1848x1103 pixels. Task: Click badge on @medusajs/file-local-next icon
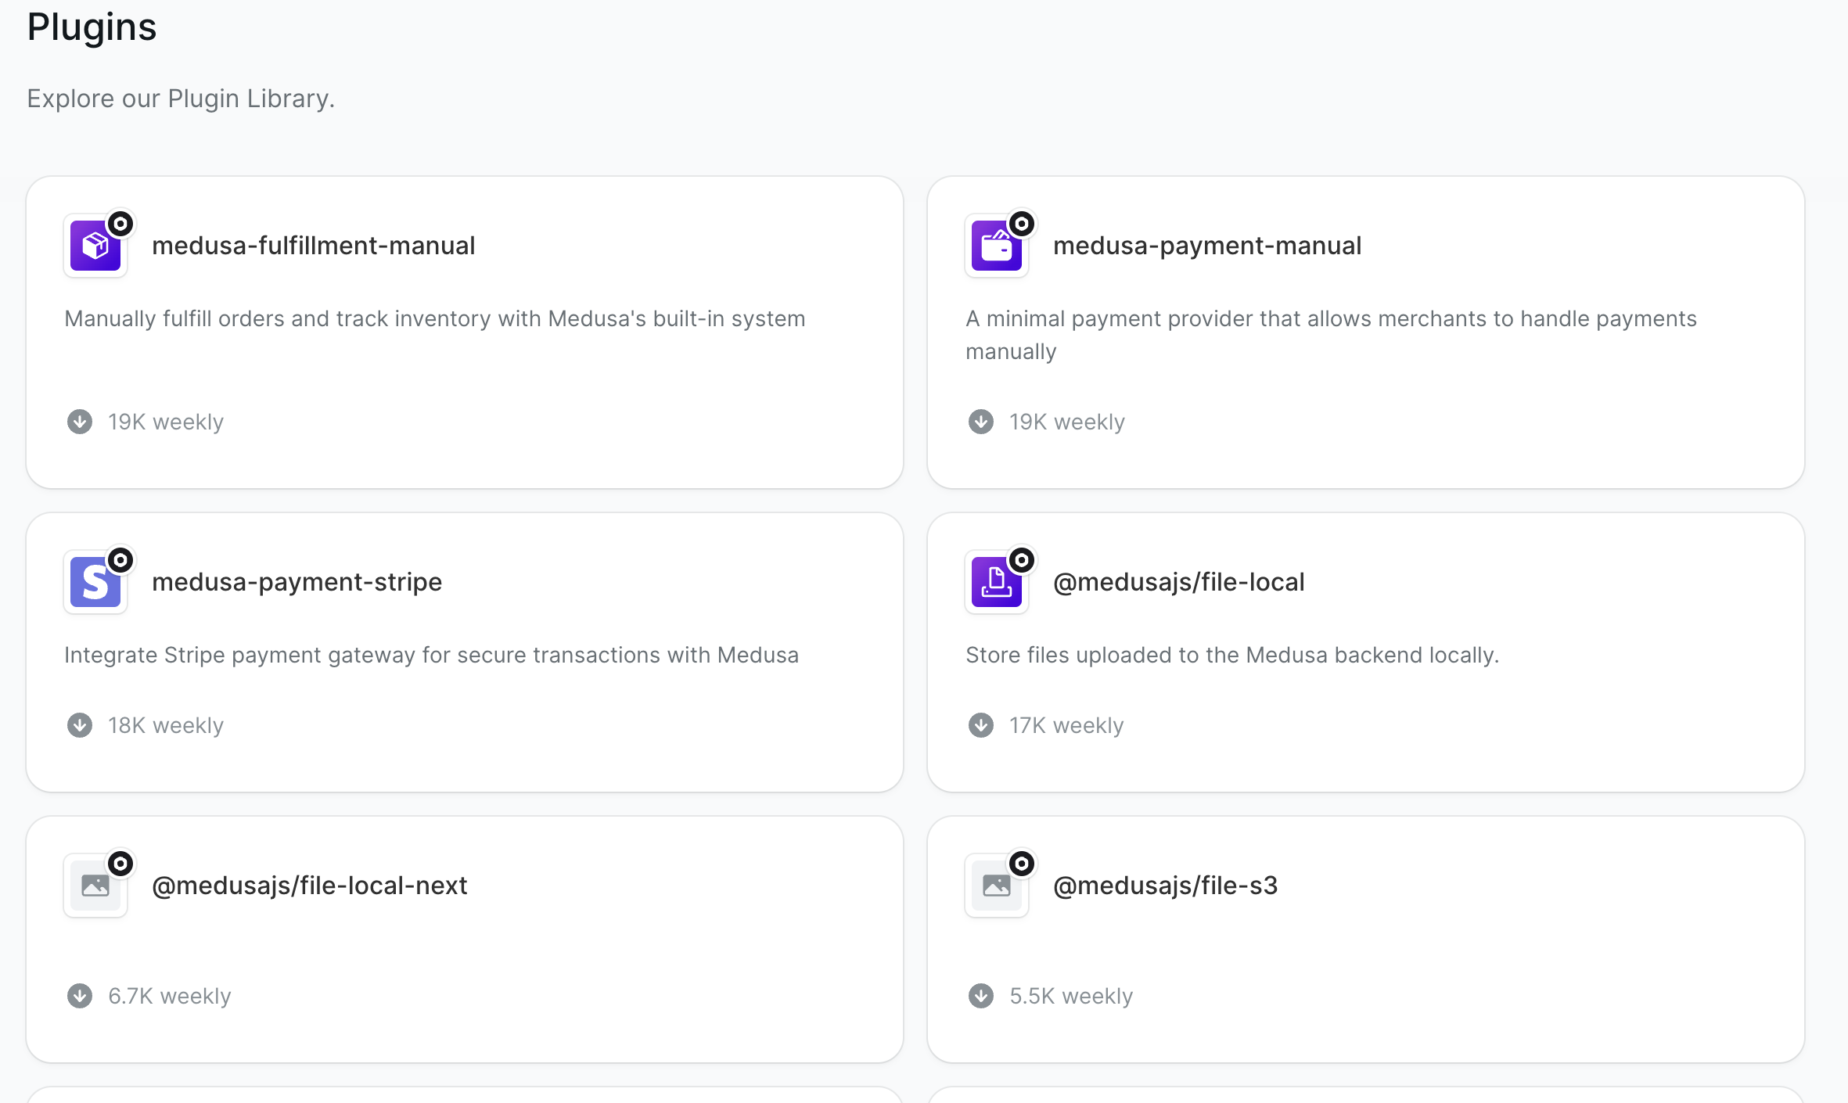point(120,864)
